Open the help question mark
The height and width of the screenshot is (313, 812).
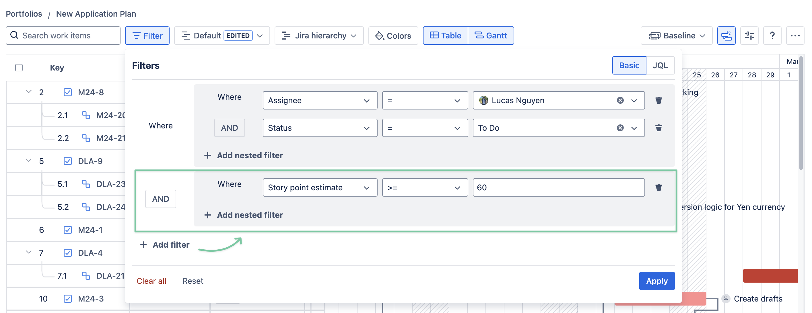pos(772,36)
